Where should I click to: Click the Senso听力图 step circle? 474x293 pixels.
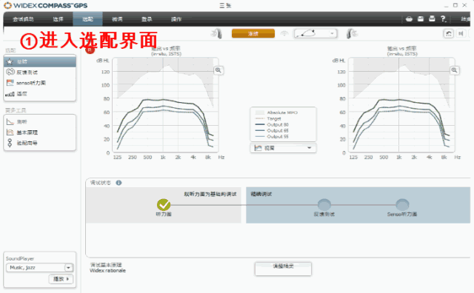click(402, 205)
